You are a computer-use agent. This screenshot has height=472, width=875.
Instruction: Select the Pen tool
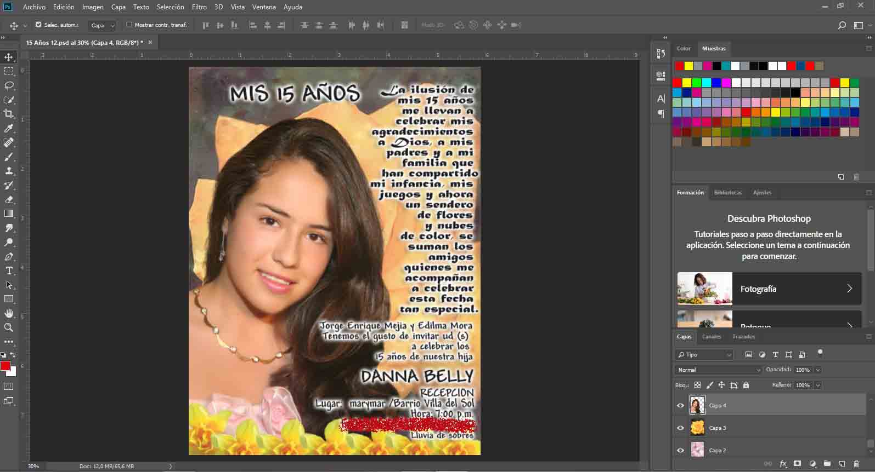(x=9, y=256)
